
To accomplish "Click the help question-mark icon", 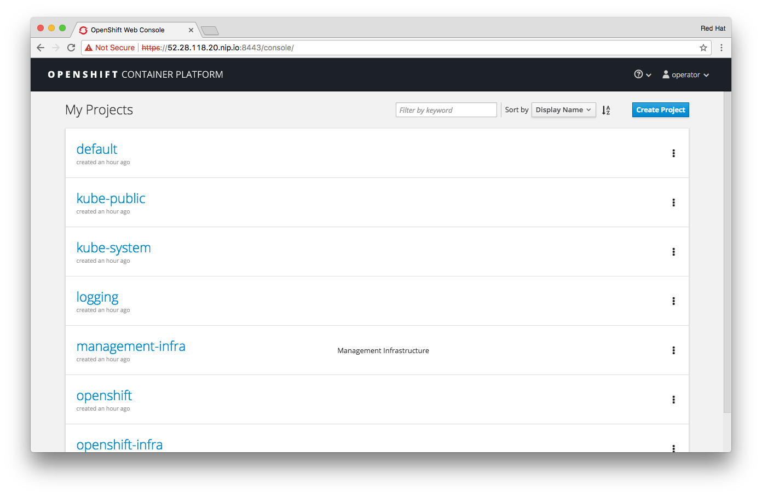I will [x=638, y=74].
